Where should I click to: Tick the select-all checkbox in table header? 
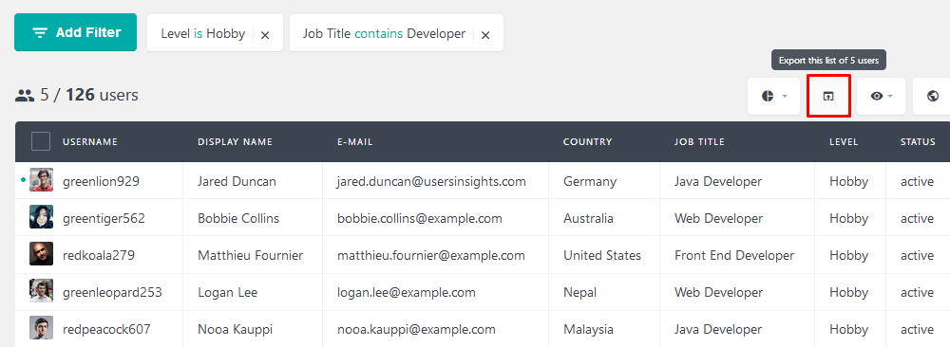41,141
